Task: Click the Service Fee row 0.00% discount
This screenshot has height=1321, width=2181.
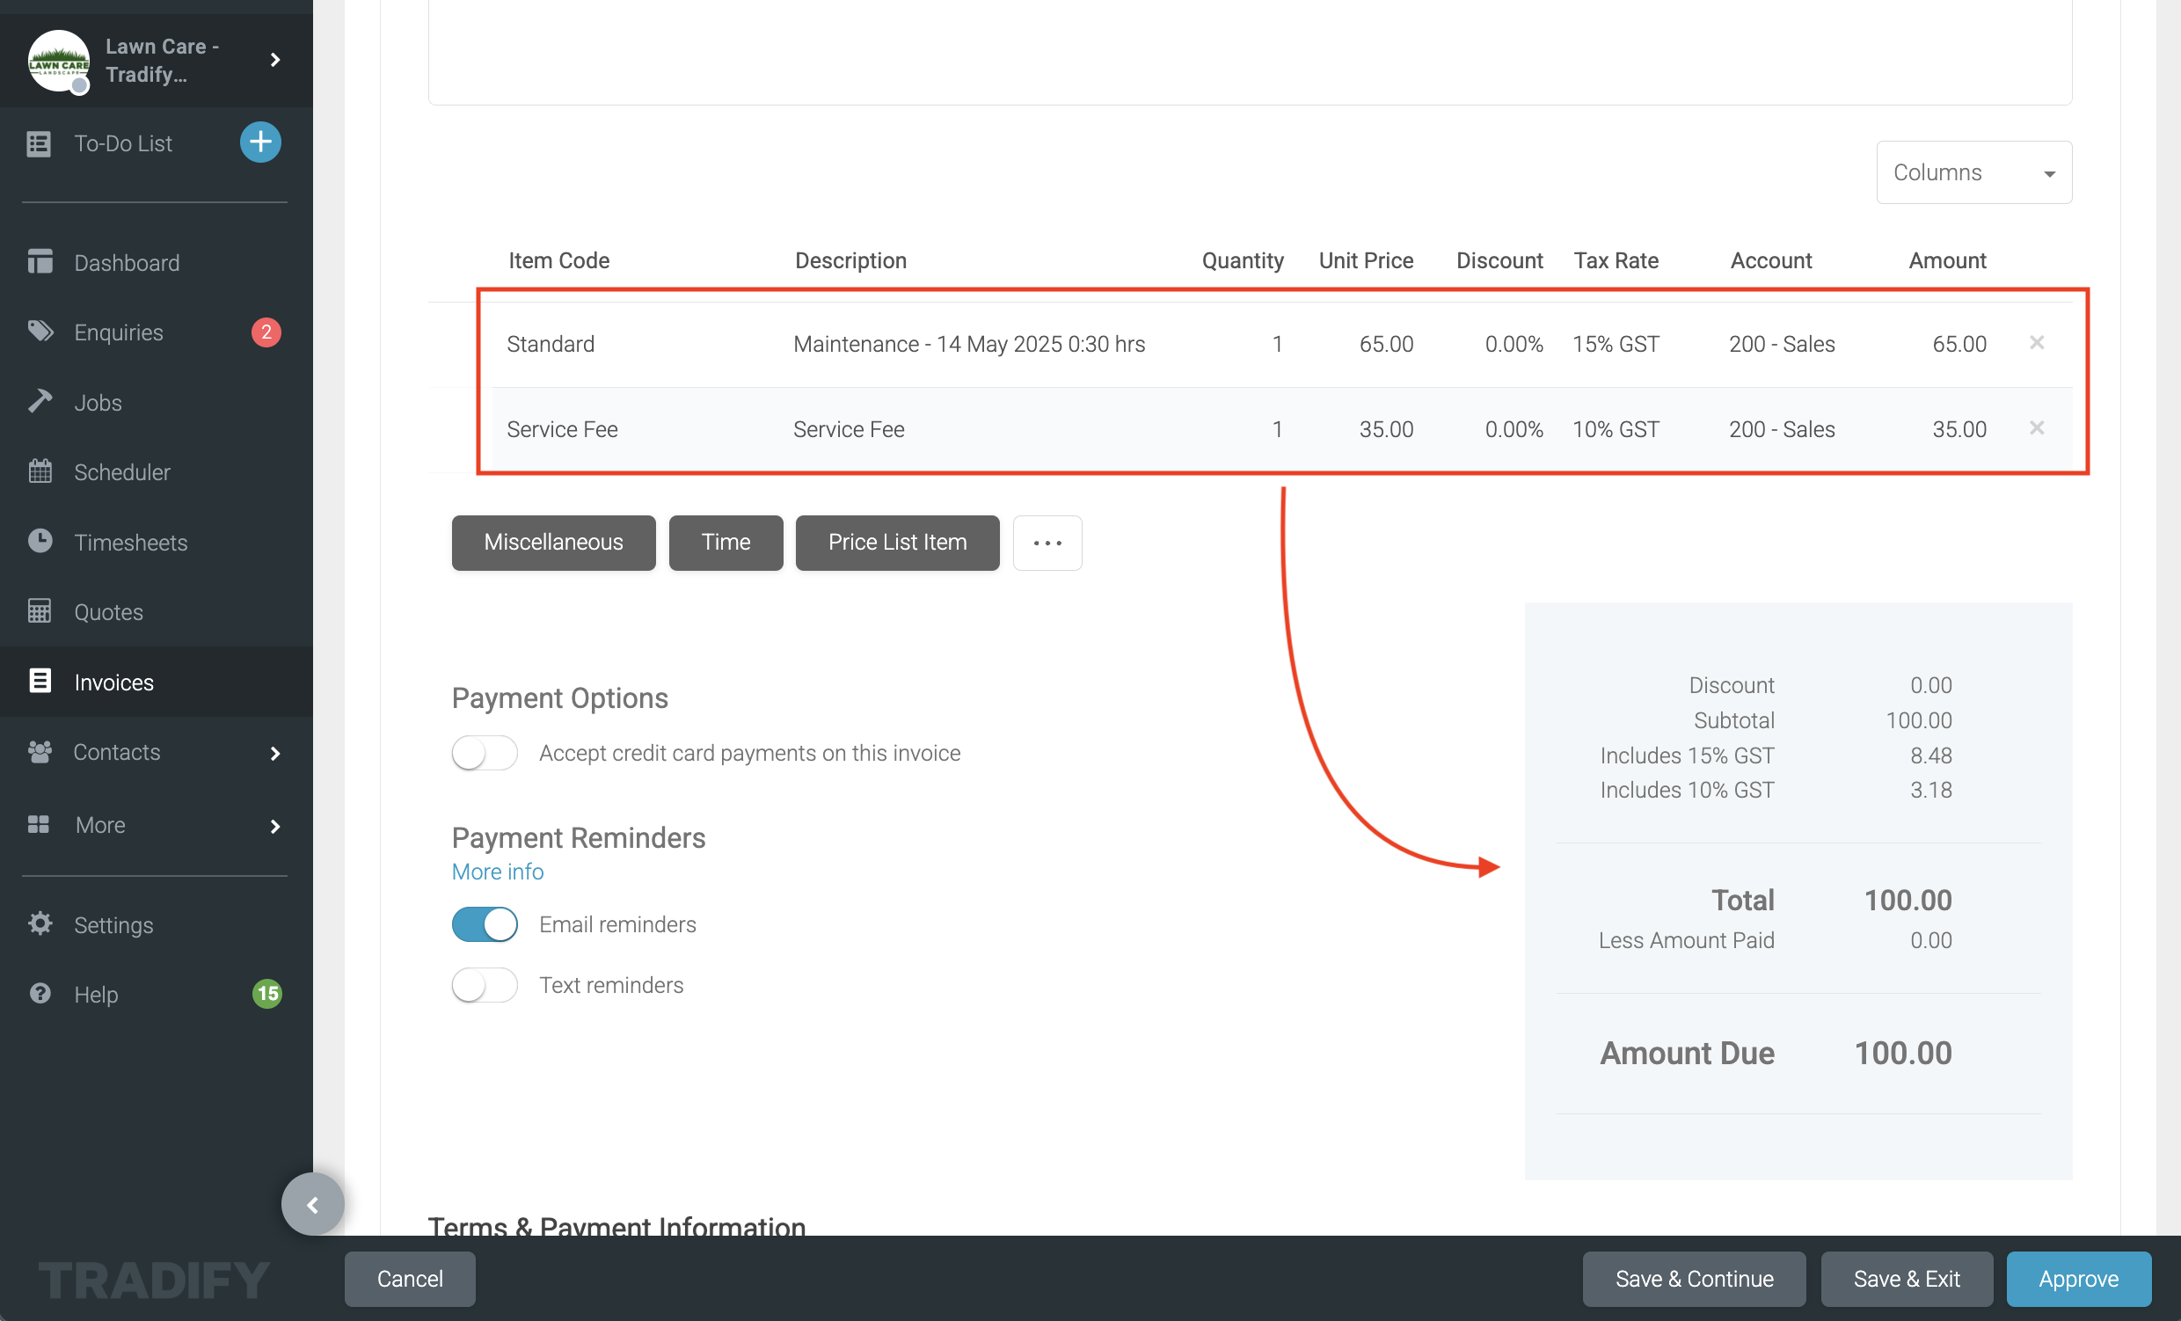Action: click(1514, 429)
